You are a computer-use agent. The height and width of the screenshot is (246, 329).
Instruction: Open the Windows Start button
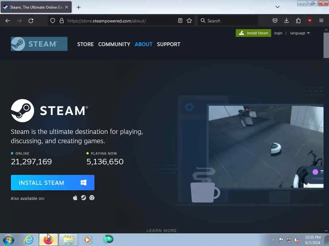[x=9, y=240]
